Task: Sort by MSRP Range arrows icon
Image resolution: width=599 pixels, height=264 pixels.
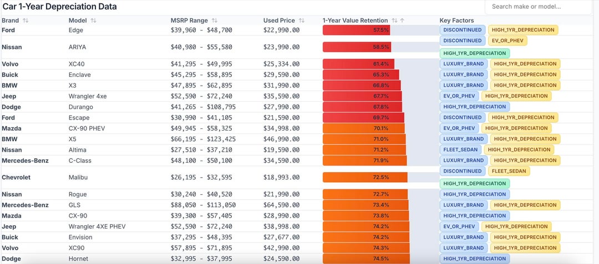Action: (215, 20)
